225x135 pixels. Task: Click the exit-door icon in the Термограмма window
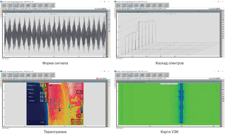[x=4, y=75]
